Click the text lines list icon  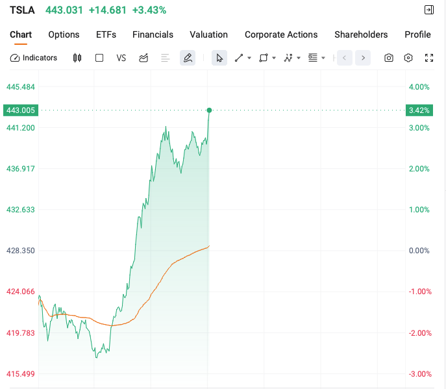pyautogui.click(x=166, y=58)
